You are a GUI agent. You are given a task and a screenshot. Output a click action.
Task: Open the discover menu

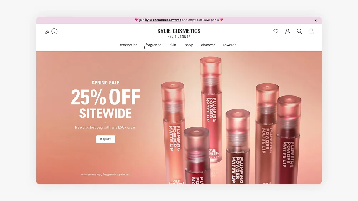208,45
